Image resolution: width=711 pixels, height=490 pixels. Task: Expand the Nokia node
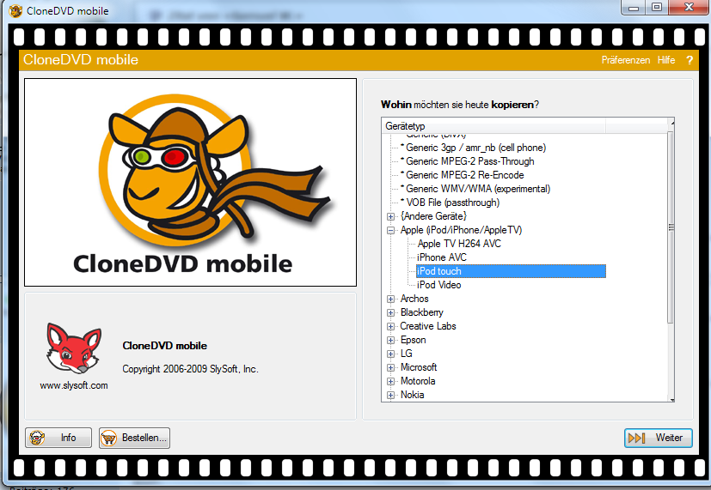click(x=390, y=395)
